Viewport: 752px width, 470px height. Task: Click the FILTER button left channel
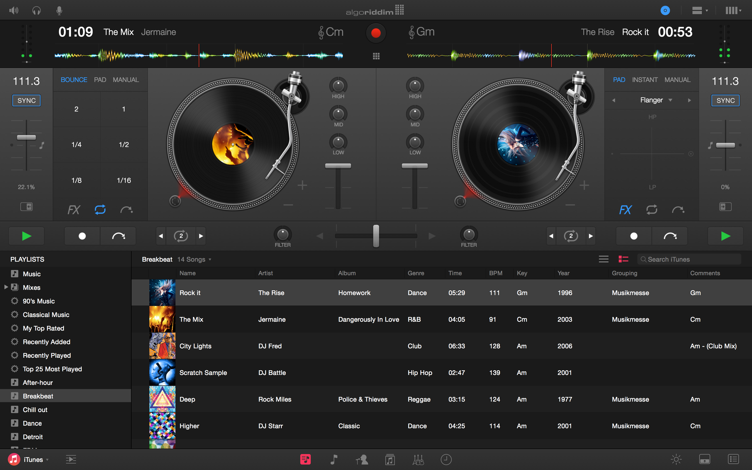tap(282, 235)
